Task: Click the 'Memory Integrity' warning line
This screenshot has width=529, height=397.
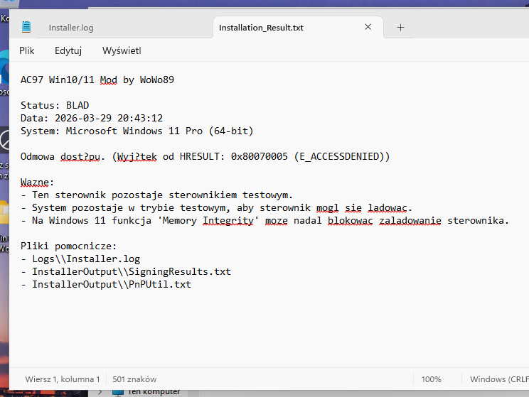Action: click(264, 221)
